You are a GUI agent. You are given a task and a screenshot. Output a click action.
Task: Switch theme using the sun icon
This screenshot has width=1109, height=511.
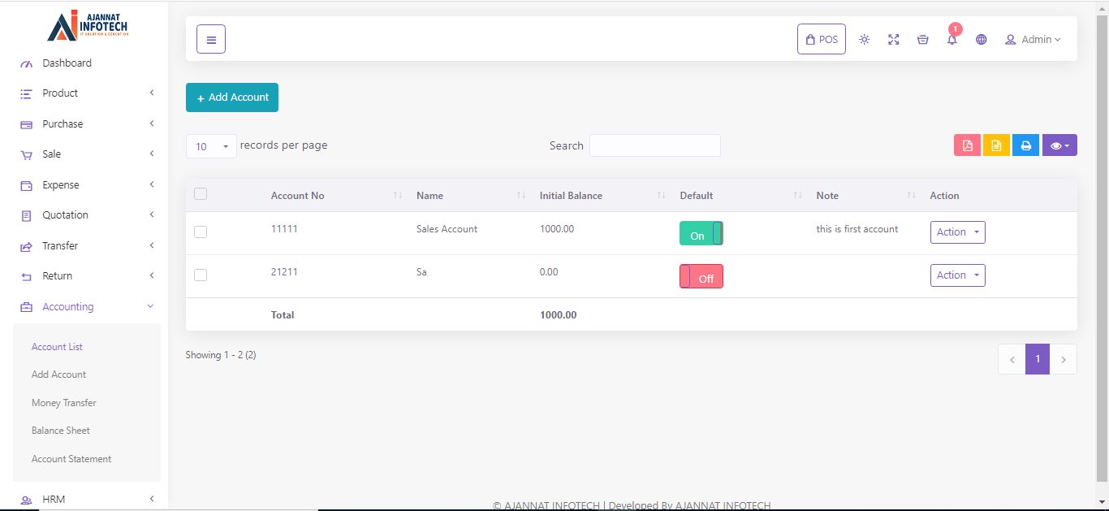click(864, 39)
